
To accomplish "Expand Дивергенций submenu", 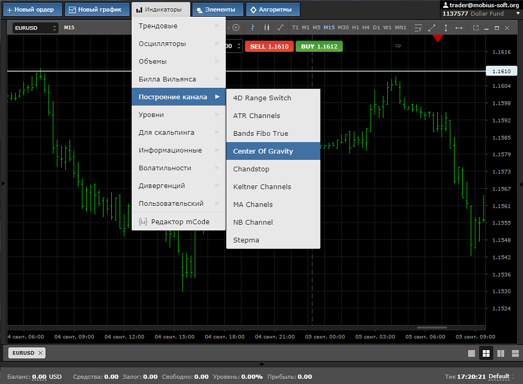I will (x=179, y=185).
